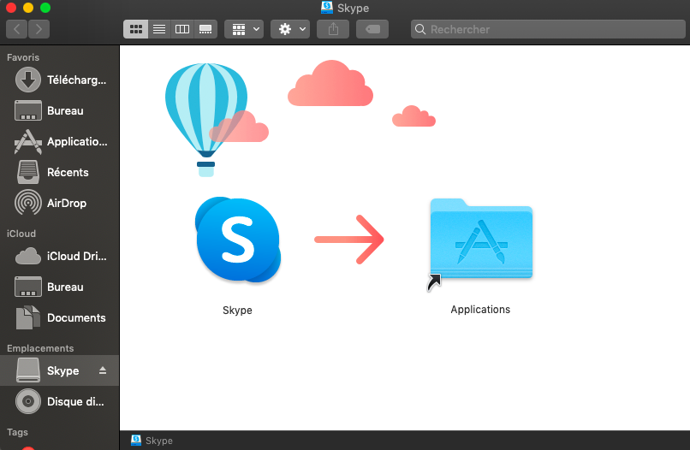Open iCloud Drive in the sidebar
This screenshot has height=450, width=690.
coord(59,256)
